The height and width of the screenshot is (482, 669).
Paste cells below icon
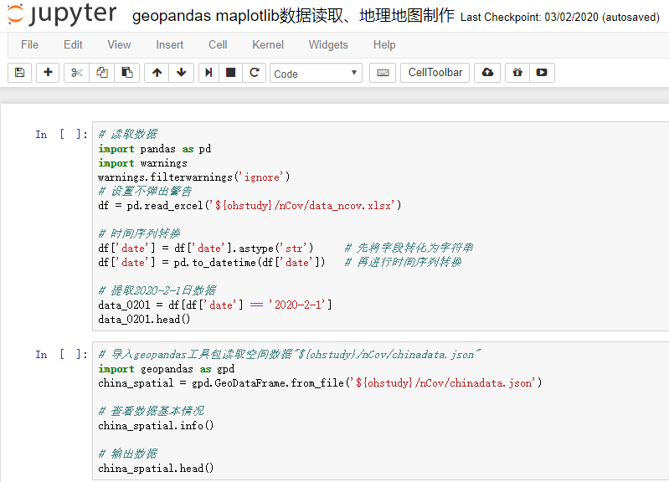[x=126, y=73]
